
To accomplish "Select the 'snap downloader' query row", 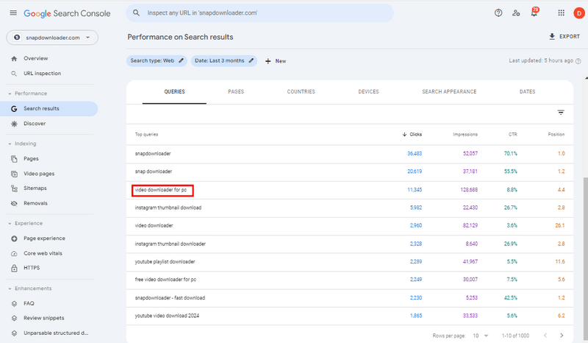I will [x=350, y=171].
